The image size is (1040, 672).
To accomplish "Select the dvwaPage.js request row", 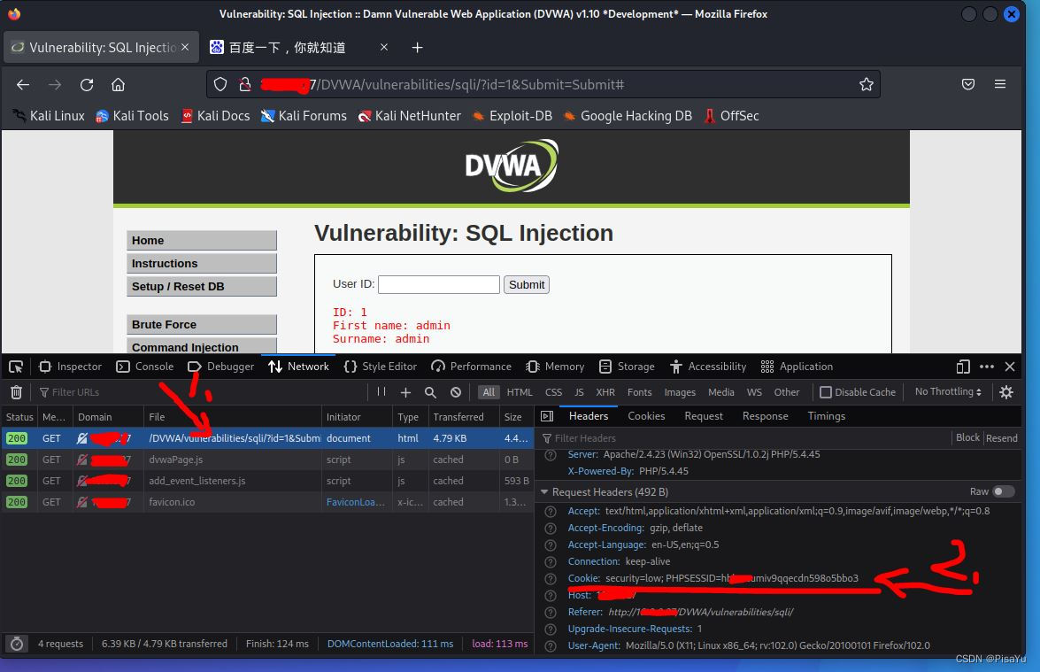I will coord(267,460).
